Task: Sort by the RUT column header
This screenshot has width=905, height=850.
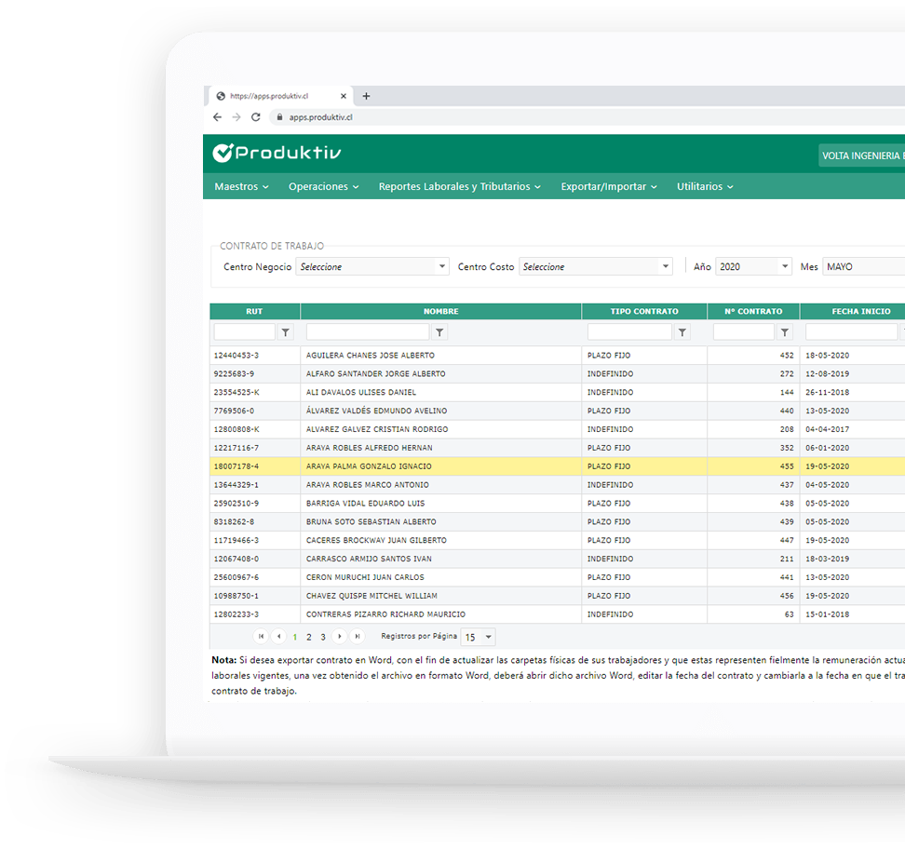Action: point(254,311)
